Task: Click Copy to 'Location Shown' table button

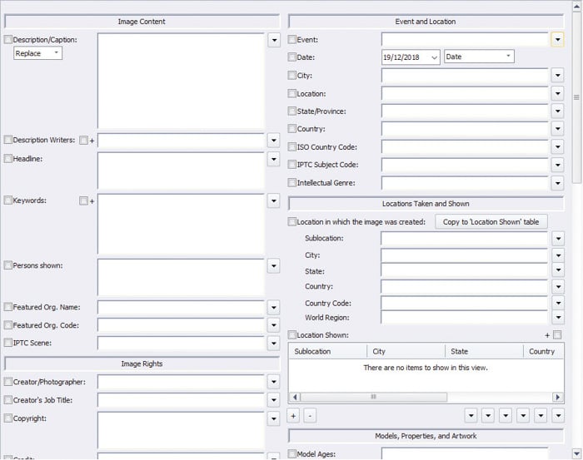Action: click(491, 221)
